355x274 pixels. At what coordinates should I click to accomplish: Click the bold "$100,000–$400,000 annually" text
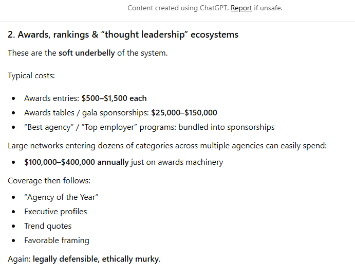pos(75,162)
